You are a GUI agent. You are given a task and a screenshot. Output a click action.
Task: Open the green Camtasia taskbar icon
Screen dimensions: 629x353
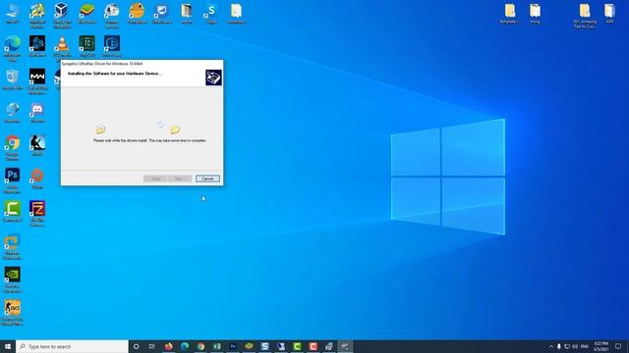click(x=297, y=346)
